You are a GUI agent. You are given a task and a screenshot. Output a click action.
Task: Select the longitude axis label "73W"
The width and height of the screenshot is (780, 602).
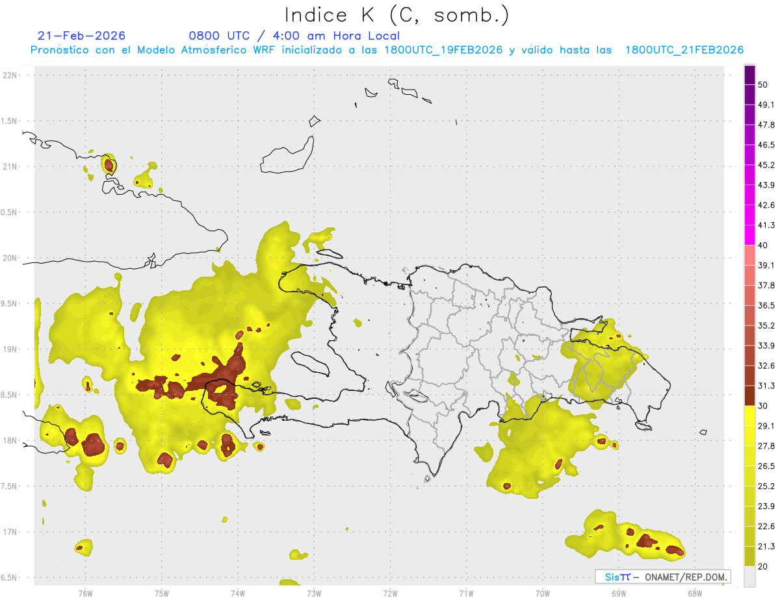[314, 593]
